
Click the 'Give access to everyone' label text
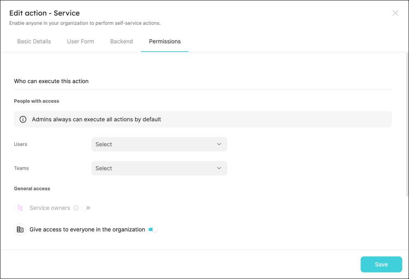point(87,229)
